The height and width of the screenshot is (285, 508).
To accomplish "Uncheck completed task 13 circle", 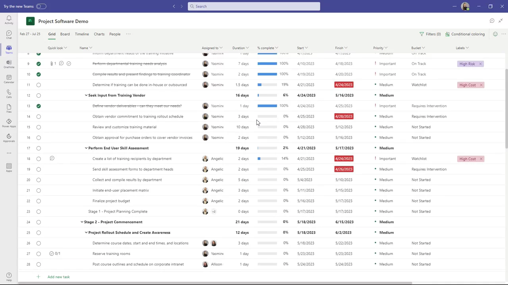I will pyautogui.click(x=38, y=106).
